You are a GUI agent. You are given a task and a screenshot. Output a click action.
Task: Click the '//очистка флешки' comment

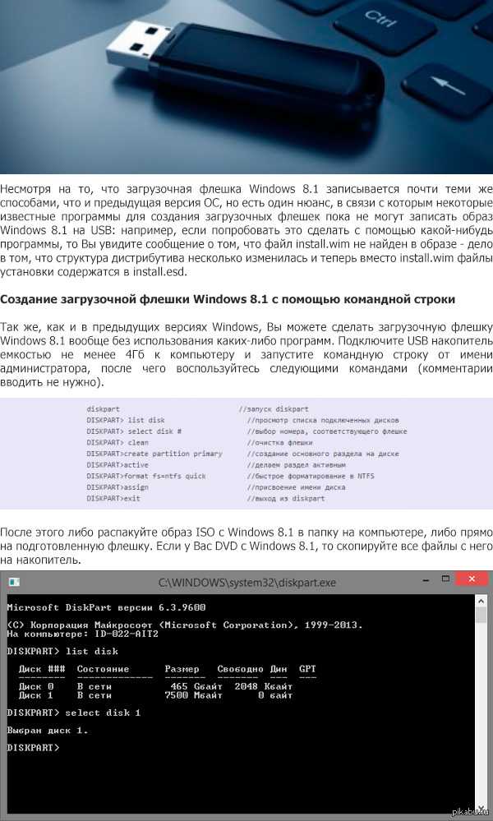click(x=280, y=442)
